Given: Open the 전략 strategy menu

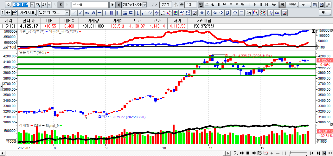Looking at the screenshot, I should [292, 5].
